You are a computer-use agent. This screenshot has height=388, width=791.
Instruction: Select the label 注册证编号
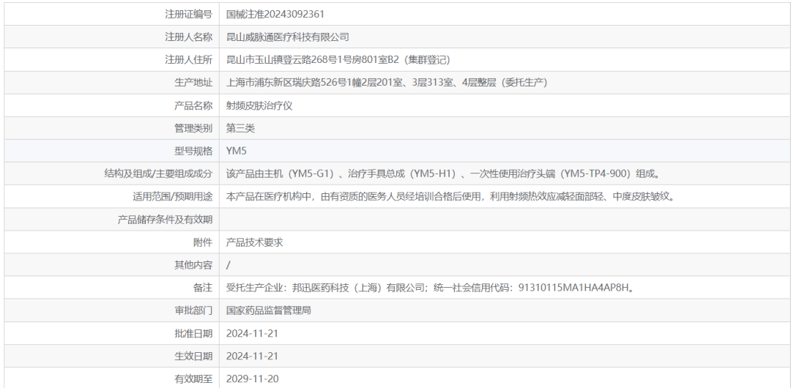click(x=189, y=14)
